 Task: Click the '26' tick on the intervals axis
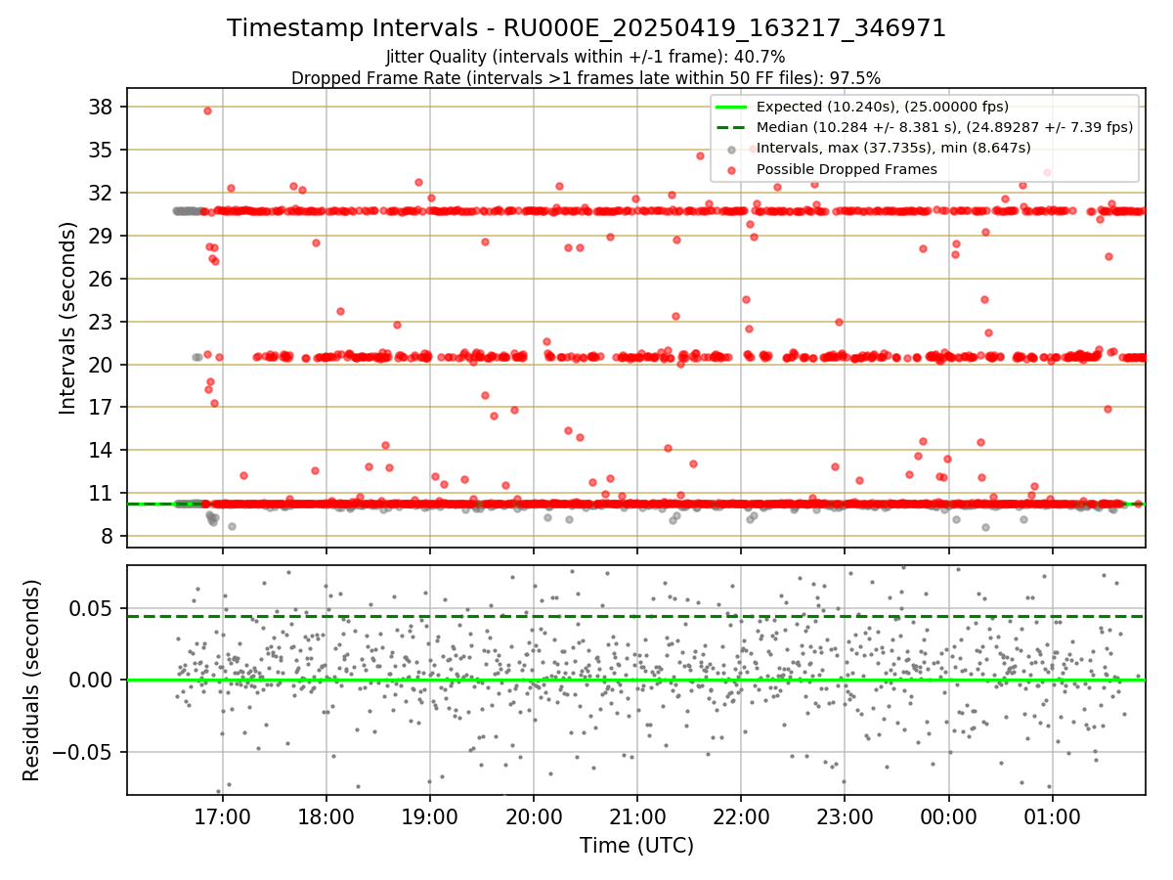click(102, 279)
